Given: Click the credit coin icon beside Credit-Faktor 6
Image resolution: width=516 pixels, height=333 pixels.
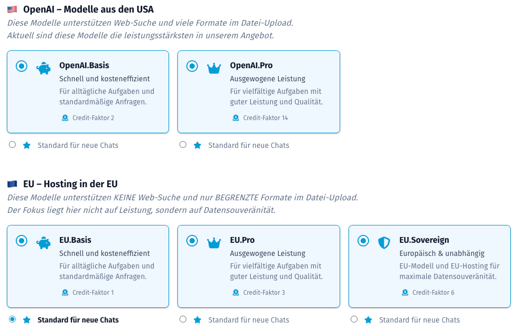Looking at the screenshot, I should [x=405, y=292].
